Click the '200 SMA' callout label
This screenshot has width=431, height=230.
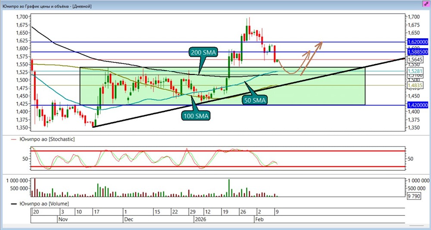[x=203, y=52]
